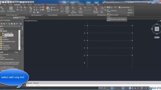Click the Edit component tool

31,9
